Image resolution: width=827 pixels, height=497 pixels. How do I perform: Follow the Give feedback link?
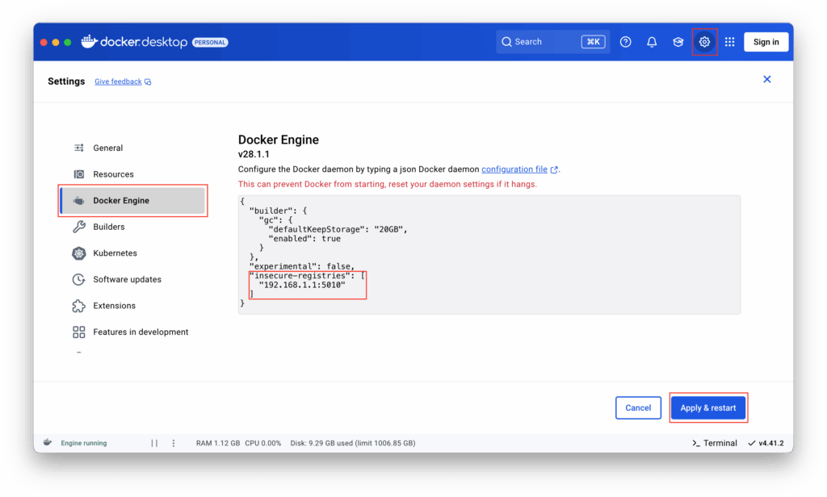click(x=118, y=81)
